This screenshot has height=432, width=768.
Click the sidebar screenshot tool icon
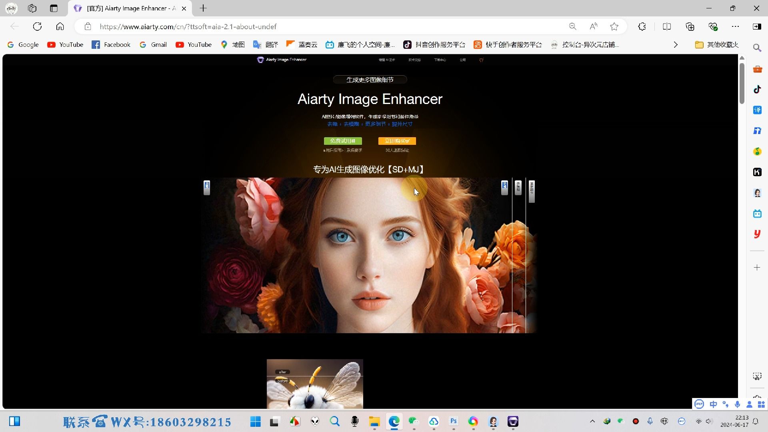(x=757, y=376)
